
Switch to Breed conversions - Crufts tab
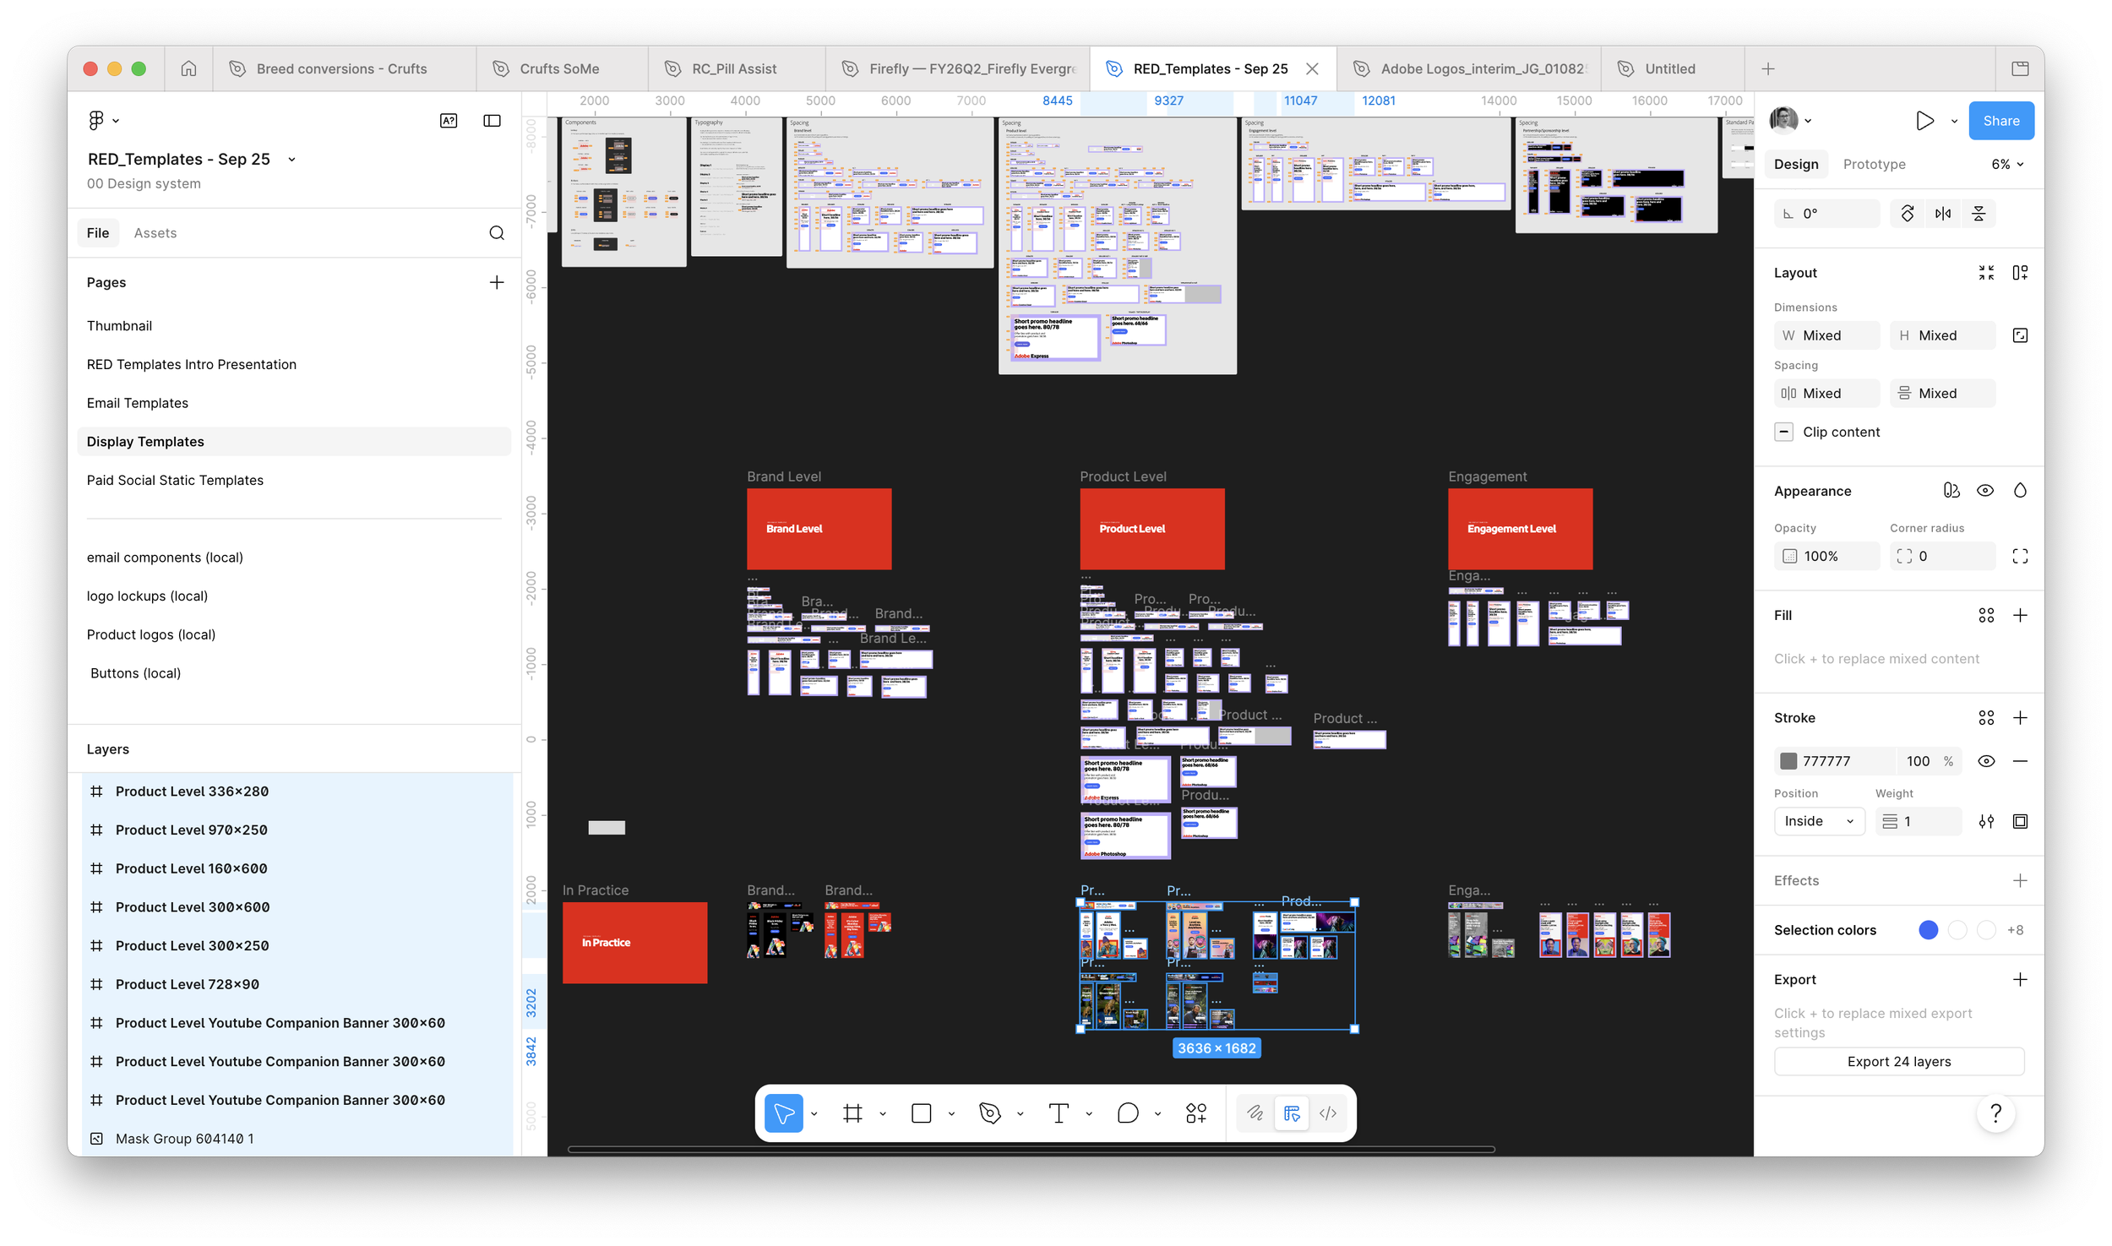tap(343, 68)
